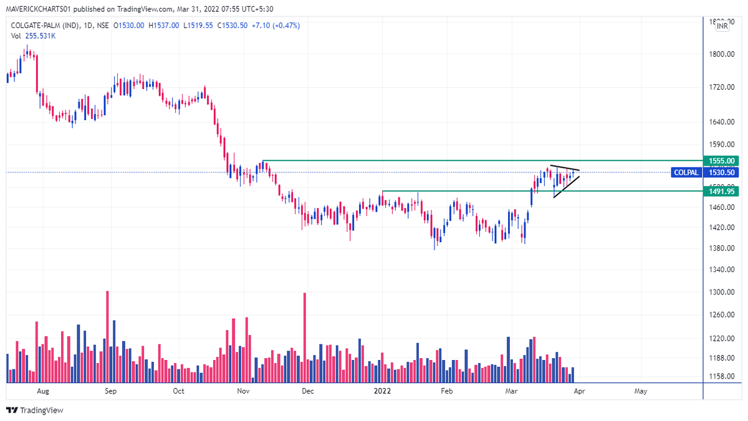The width and height of the screenshot is (748, 421).
Task: Click the C1530.50 close value
Action: tap(232, 26)
